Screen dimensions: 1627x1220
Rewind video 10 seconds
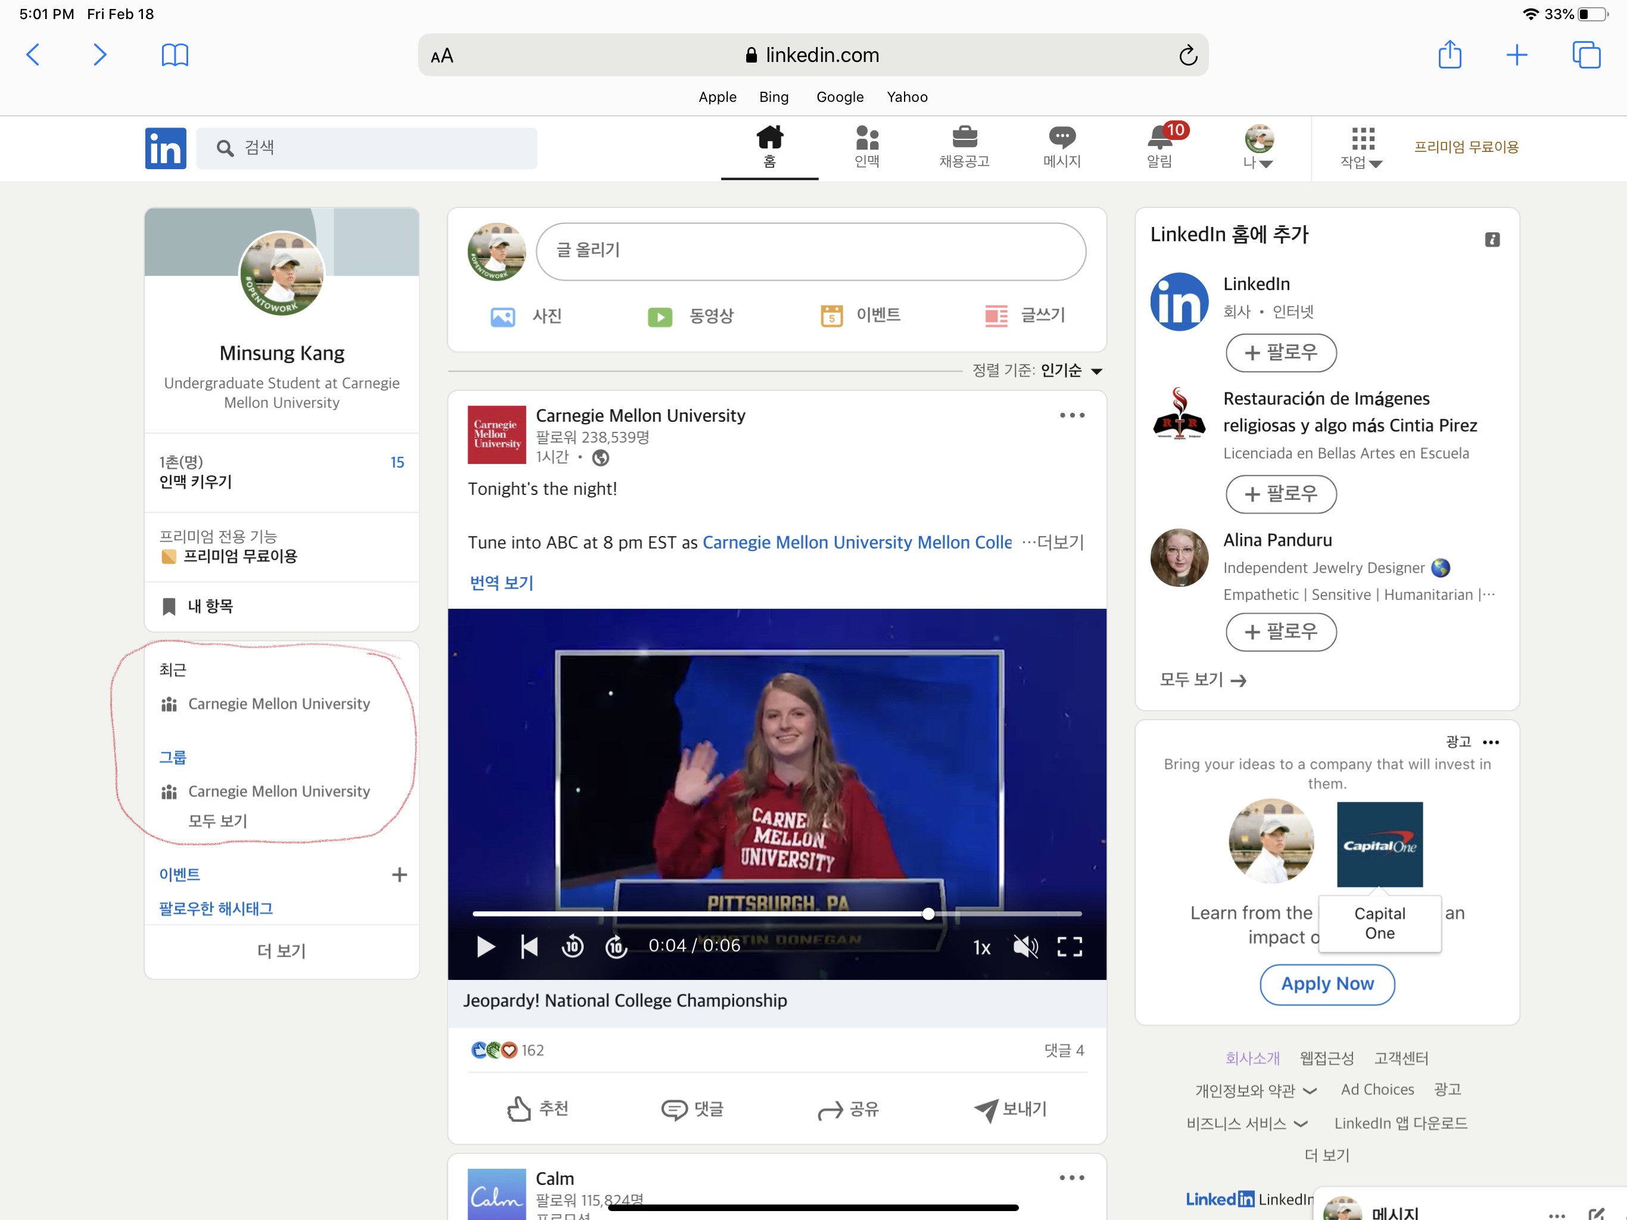pos(572,946)
